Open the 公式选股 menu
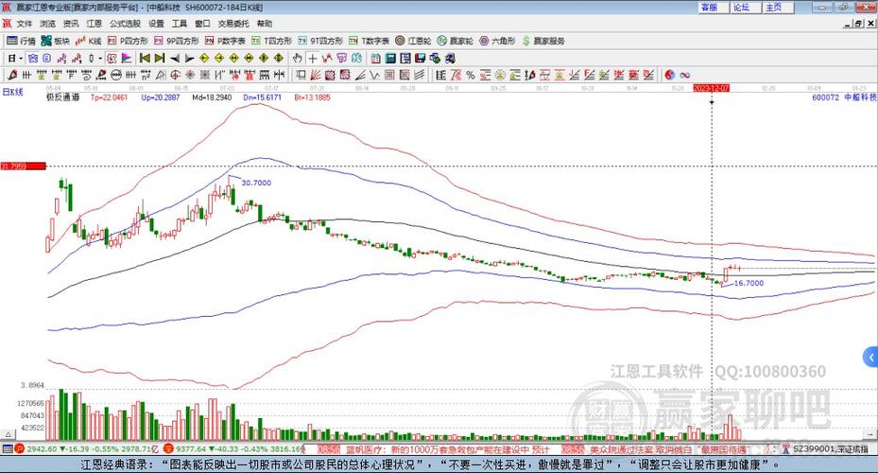Image resolution: width=878 pixels, height=473 pixels. [x=125, y=24]
